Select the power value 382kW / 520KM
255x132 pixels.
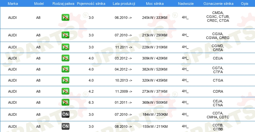[155, 69]
